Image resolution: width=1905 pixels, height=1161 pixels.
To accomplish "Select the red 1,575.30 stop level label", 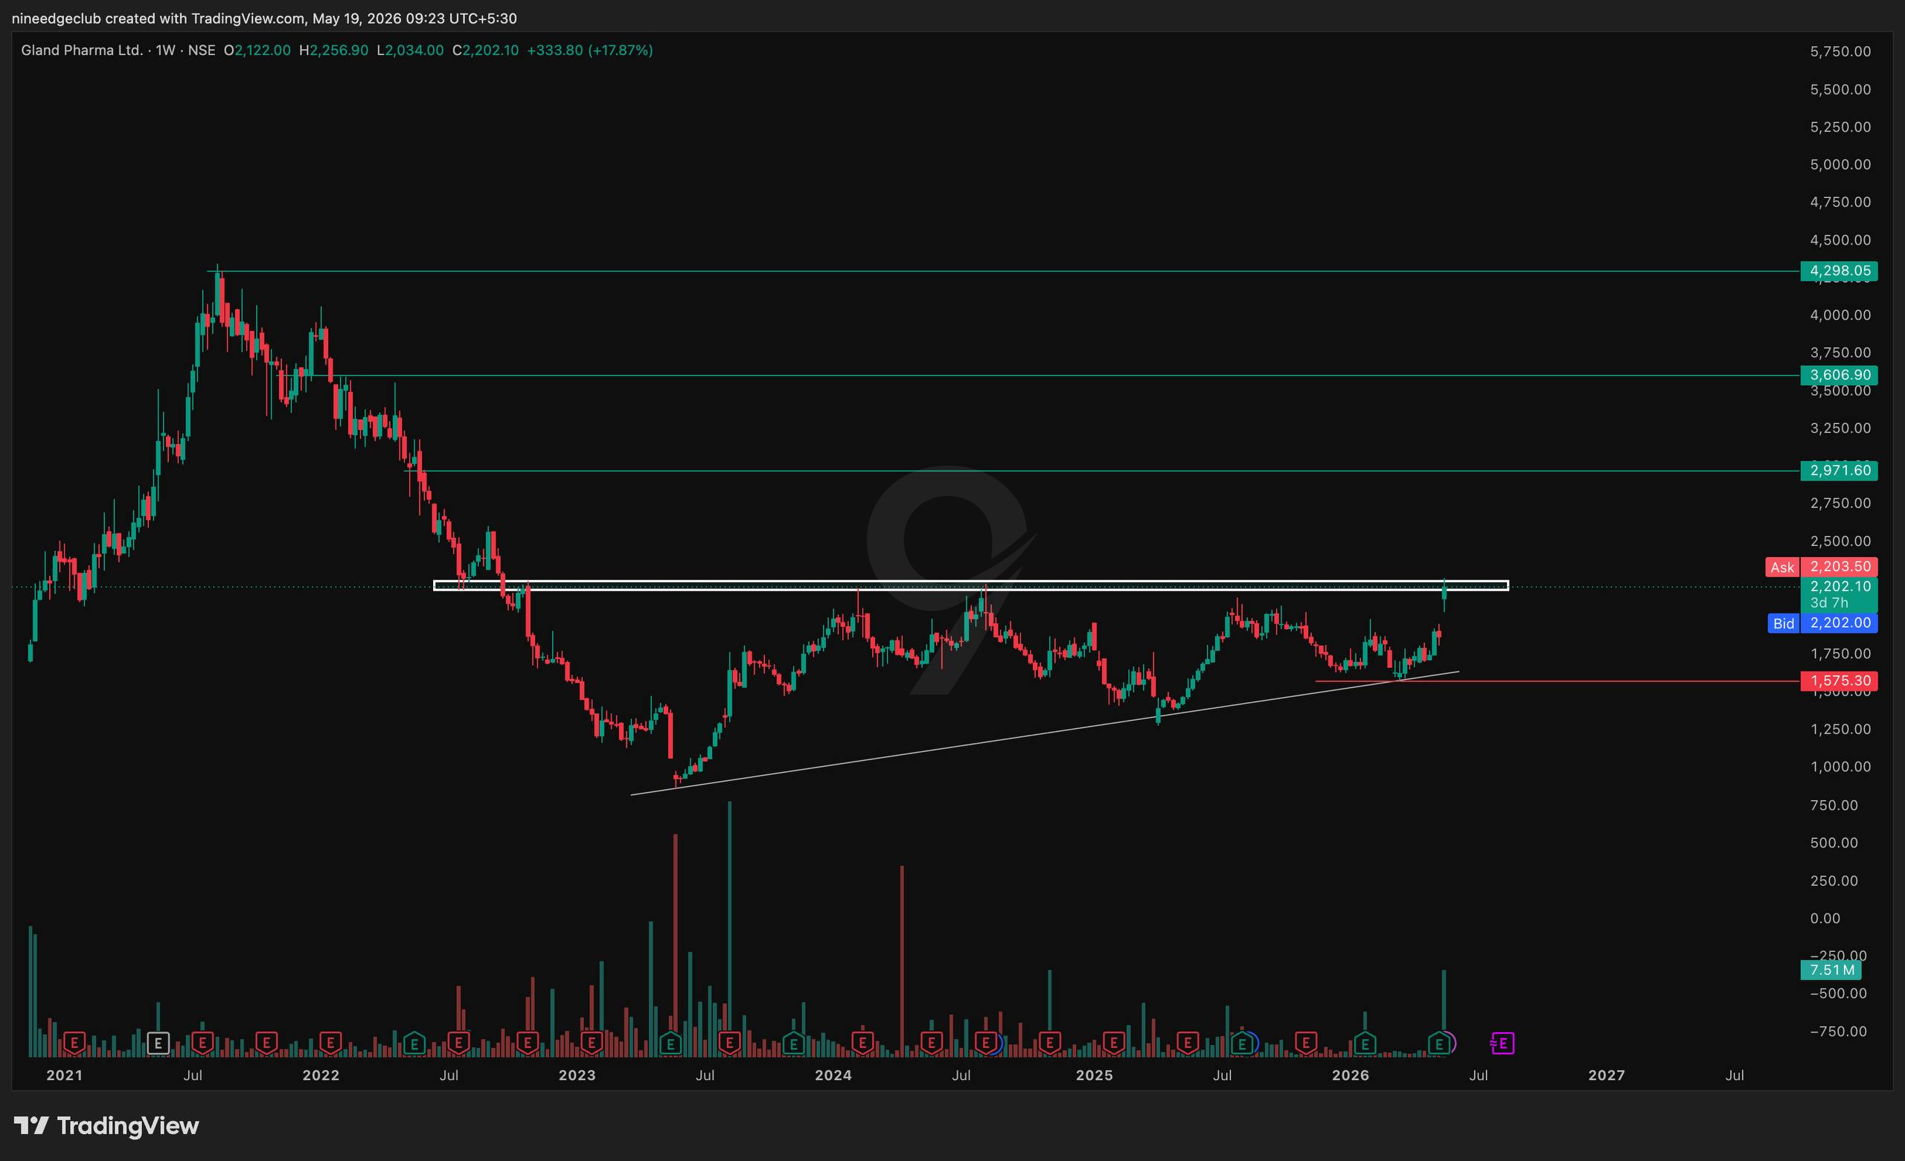I will click(x=1839, y=681).
